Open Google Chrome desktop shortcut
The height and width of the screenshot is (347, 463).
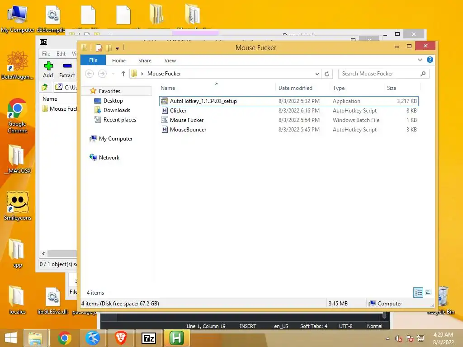pyautogui.click(x=17, y=116)
